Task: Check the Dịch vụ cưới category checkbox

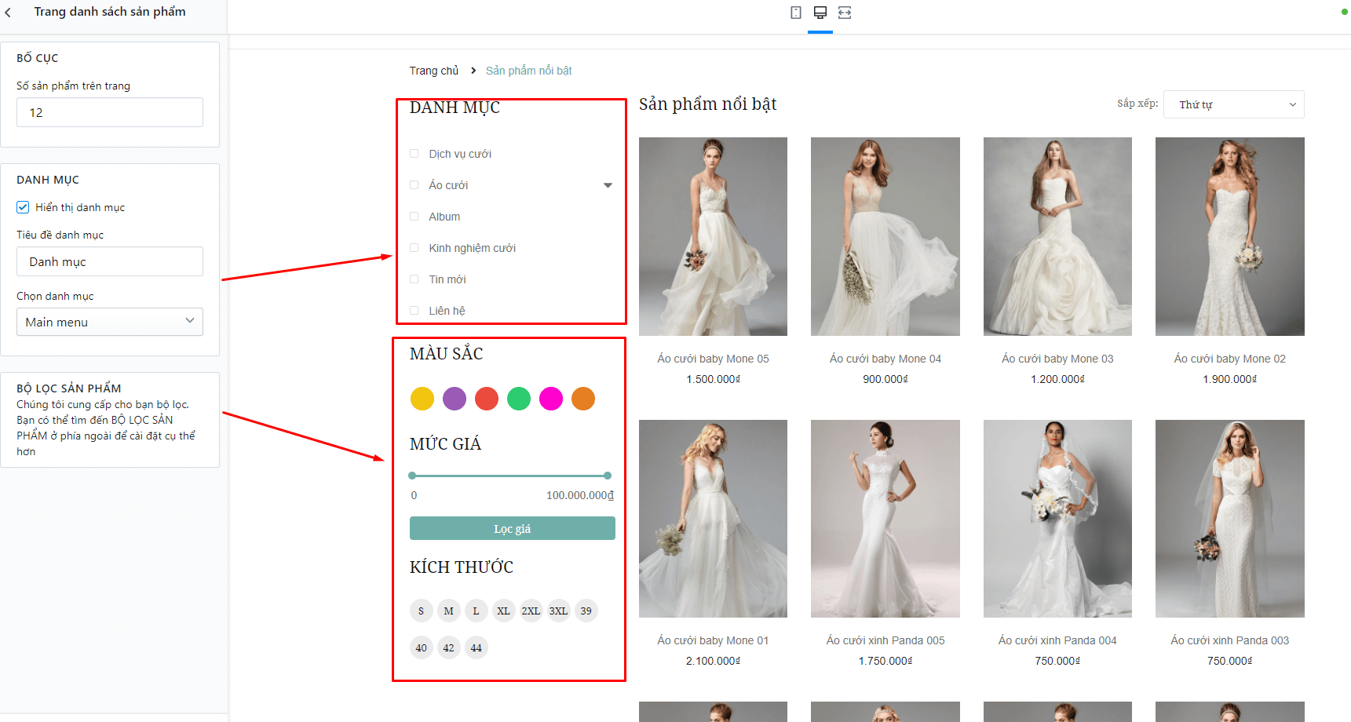Action: pyautogui.click(x=414, y=154)
